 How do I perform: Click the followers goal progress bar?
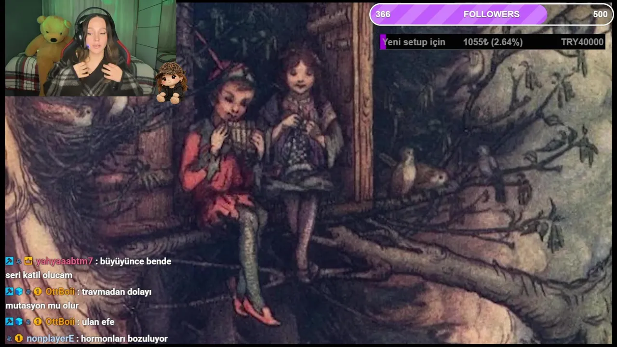point(491,14)
